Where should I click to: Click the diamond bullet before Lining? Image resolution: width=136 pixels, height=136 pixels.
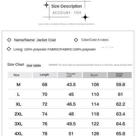click(x=9, y=49)
